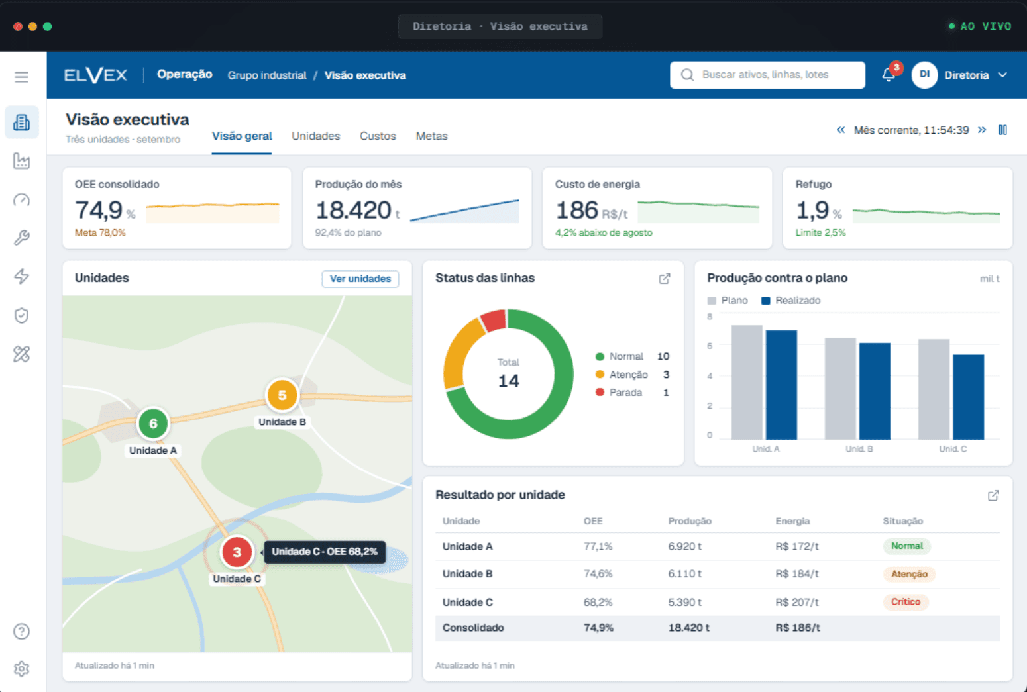Click the Ver unidades button
The image size is (1027, 692).
[x=360, y=279]
